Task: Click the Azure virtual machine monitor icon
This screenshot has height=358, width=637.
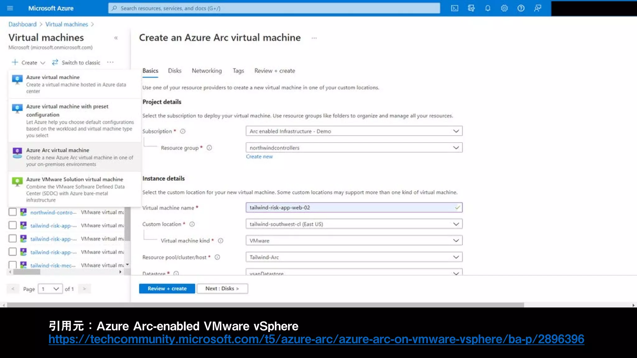Action: (x=17, y=80)
